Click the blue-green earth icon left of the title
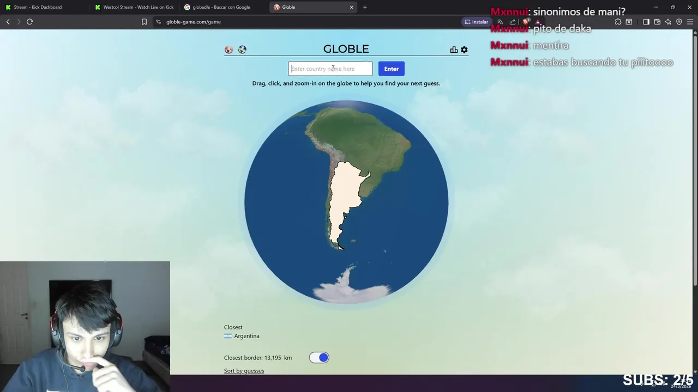The height and width of the screenshot is (392, 698). click(242, 50)
